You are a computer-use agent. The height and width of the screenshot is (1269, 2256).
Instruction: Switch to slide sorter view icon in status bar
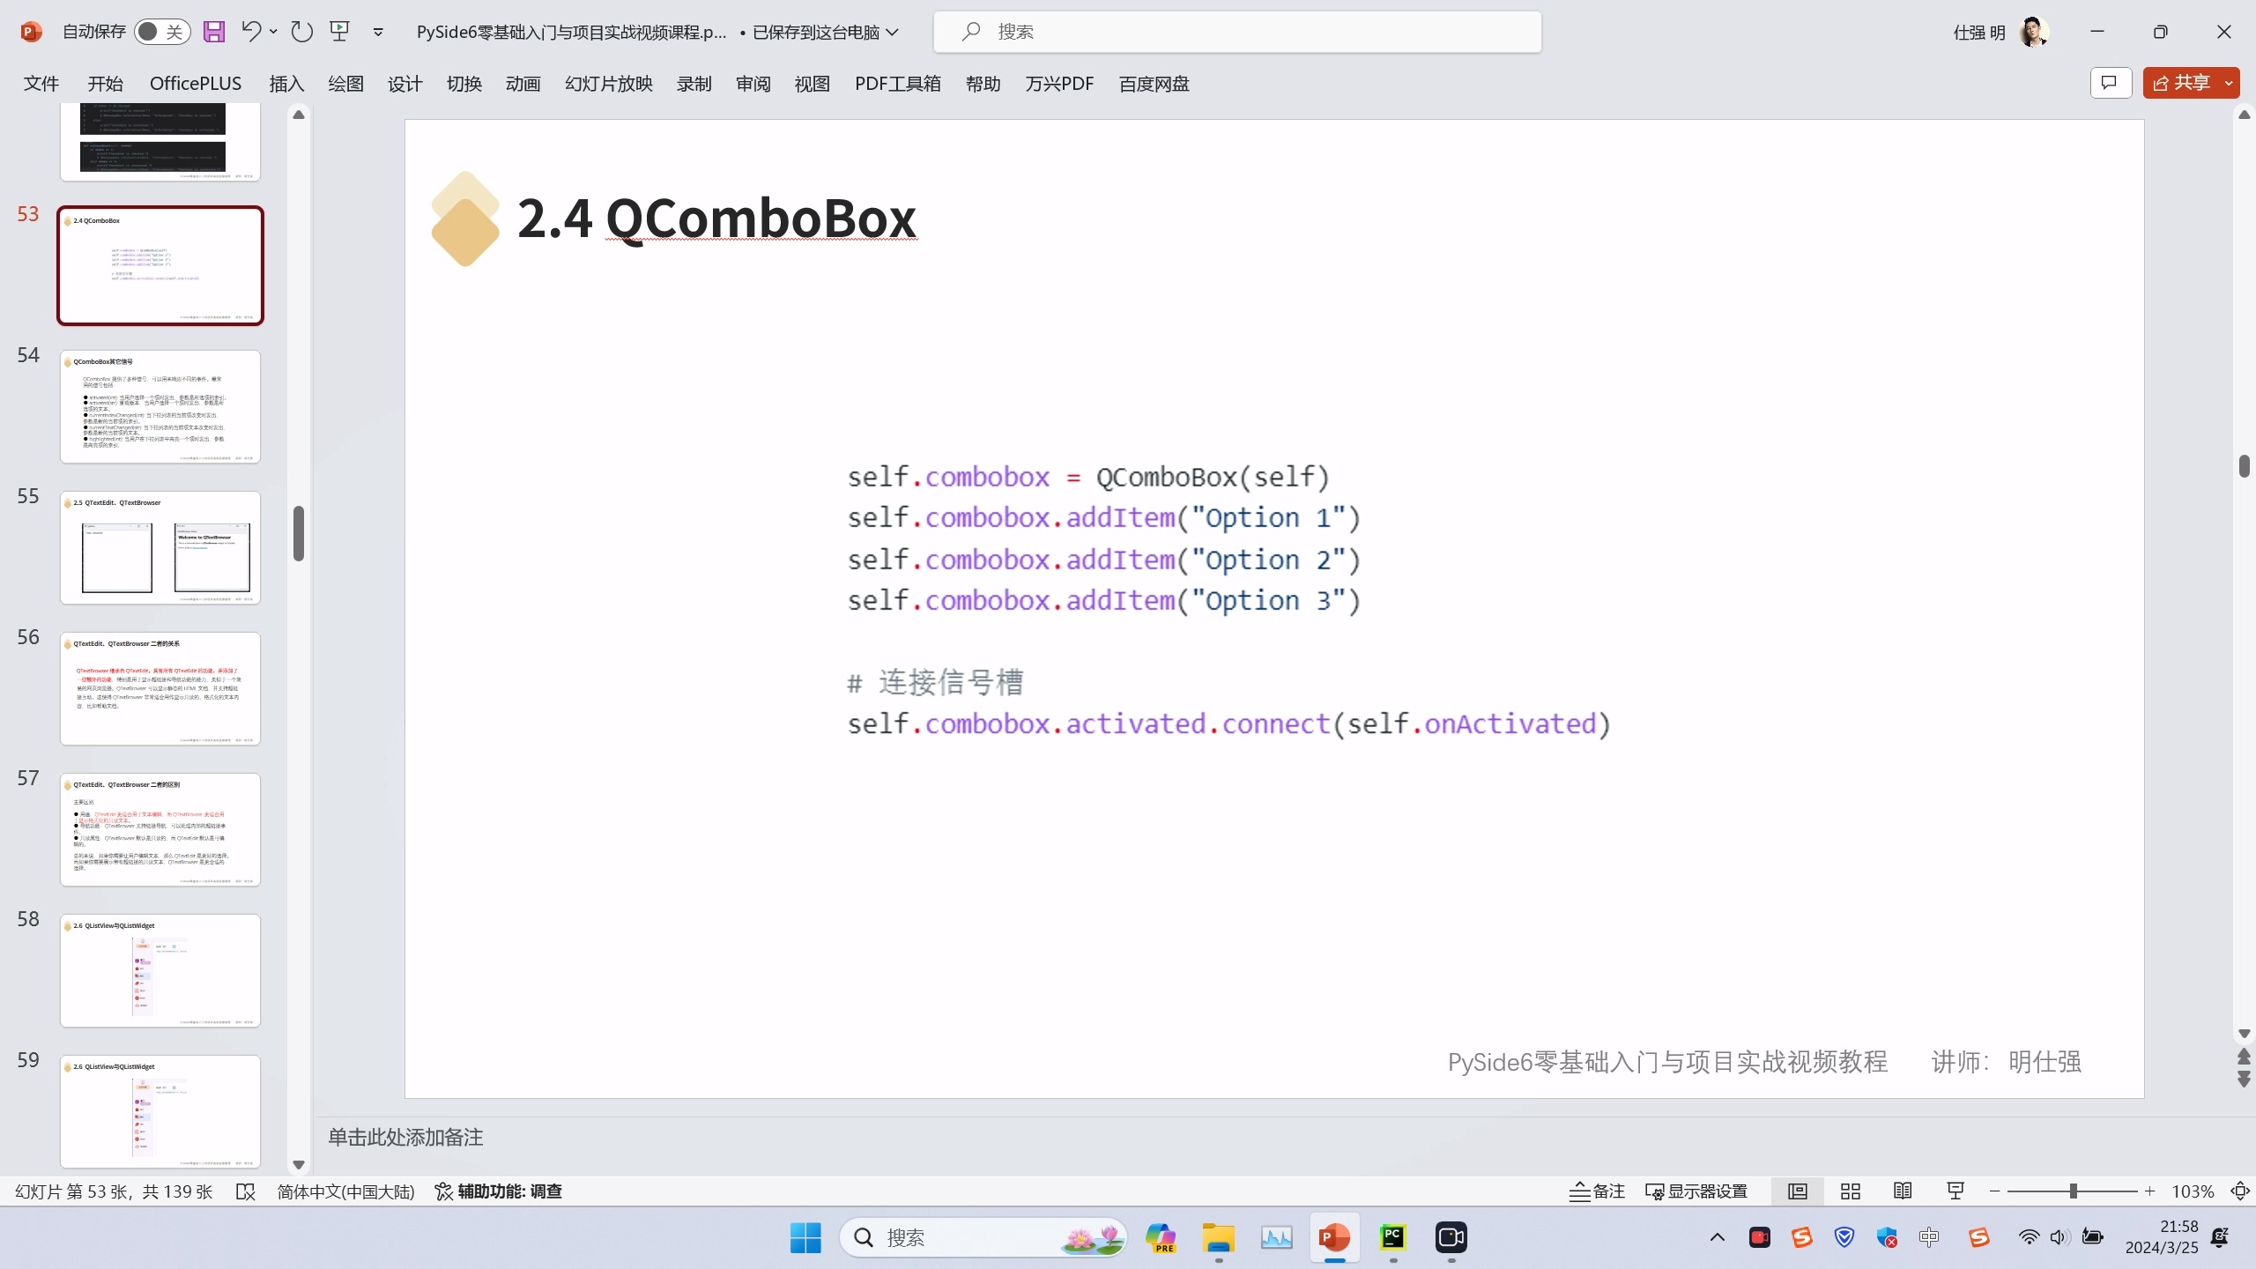pos(1851,1191)
